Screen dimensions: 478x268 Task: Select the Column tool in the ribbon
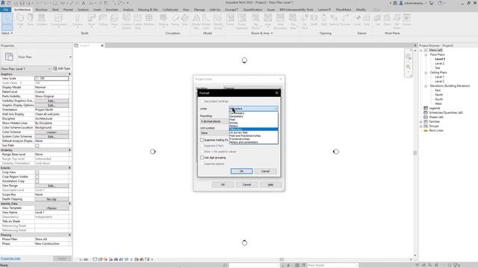[77, 20]
